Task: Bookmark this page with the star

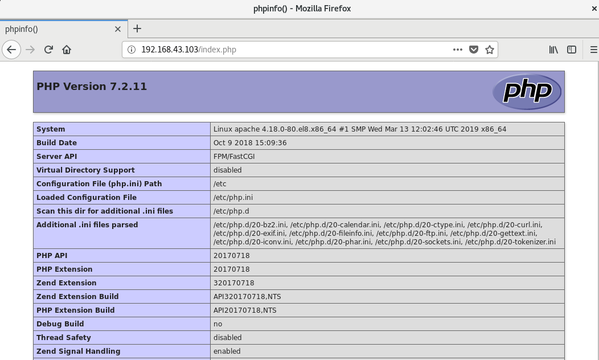Action: 490,50
